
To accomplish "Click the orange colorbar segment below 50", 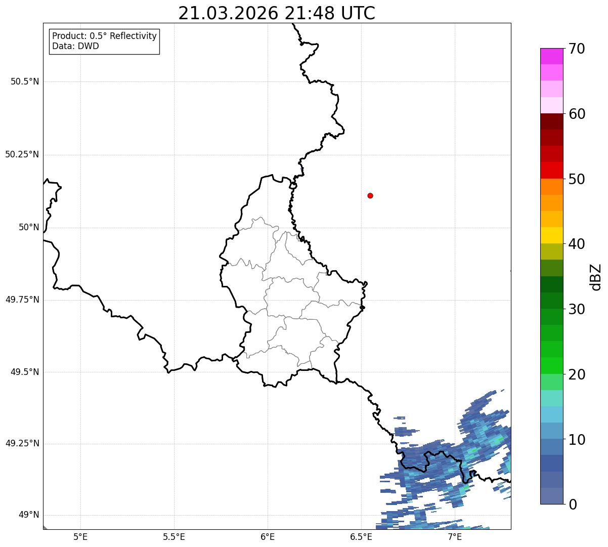I will click(x=551, y=187).
